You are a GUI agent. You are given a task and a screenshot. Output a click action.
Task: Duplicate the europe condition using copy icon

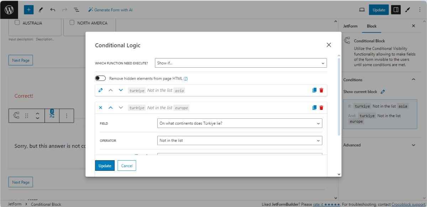[314, 107]
